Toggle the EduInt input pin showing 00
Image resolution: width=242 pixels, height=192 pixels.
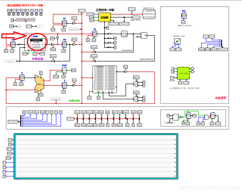172,78
